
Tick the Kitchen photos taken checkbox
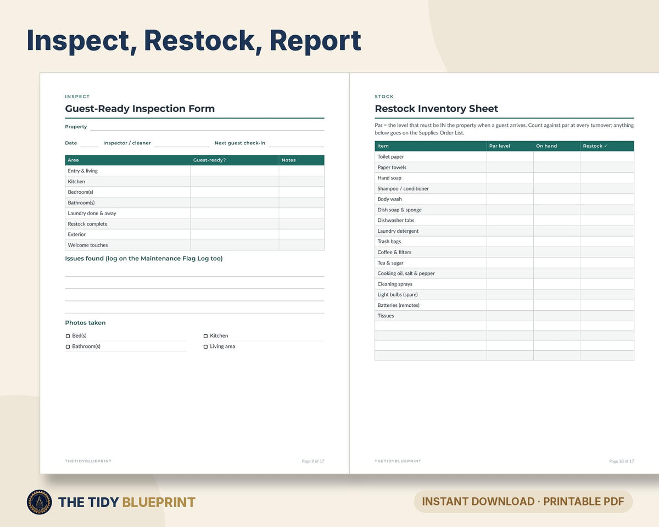point(205,336)
